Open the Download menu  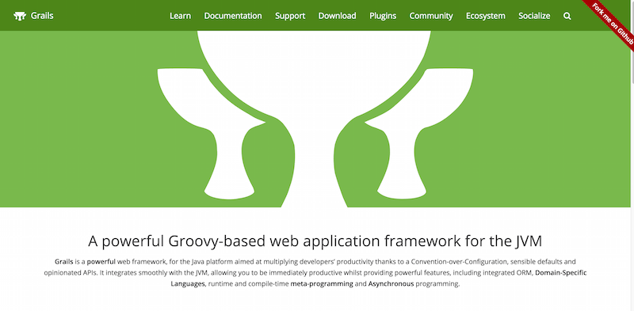click(338, 16)
